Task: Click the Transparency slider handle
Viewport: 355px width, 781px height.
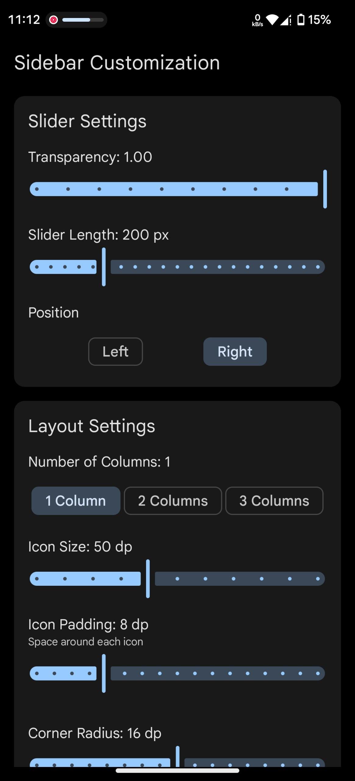Action: coord(325,189)
